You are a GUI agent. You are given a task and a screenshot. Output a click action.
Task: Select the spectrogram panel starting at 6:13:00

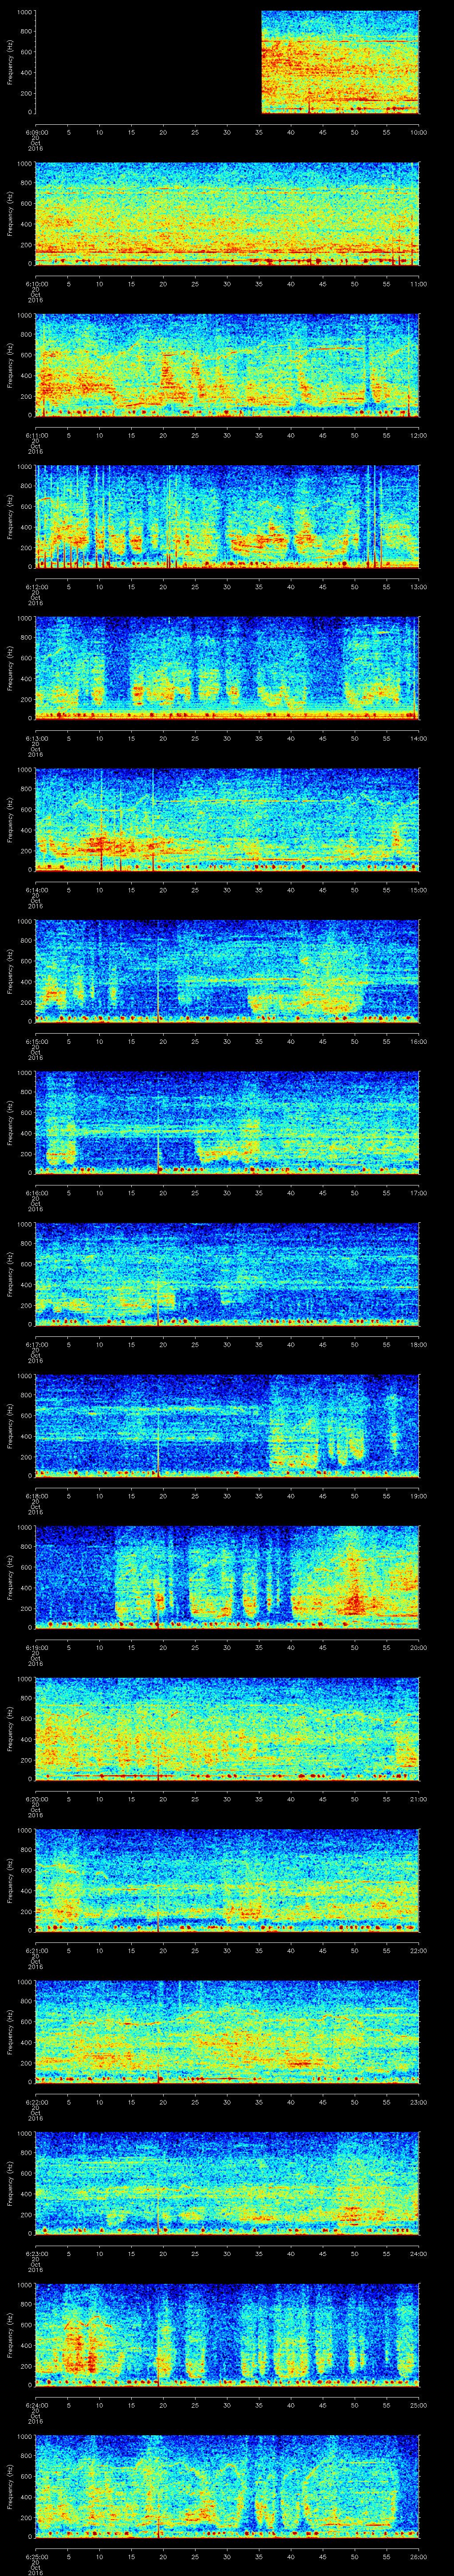pos(227,668)
